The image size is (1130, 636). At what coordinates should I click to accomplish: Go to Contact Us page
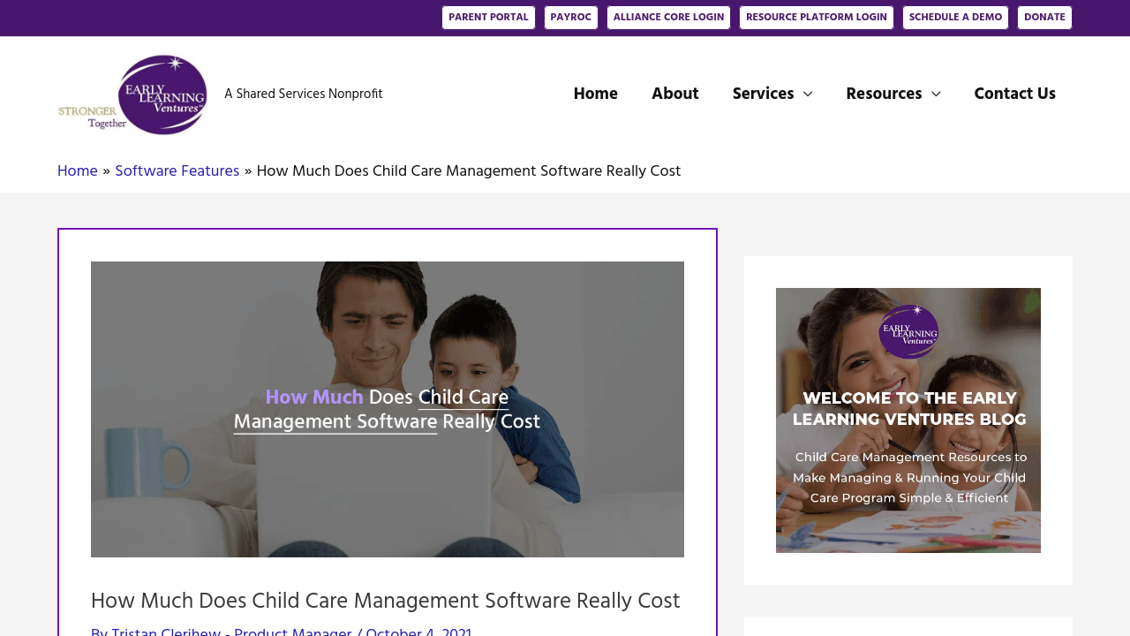click(1015, 94)
